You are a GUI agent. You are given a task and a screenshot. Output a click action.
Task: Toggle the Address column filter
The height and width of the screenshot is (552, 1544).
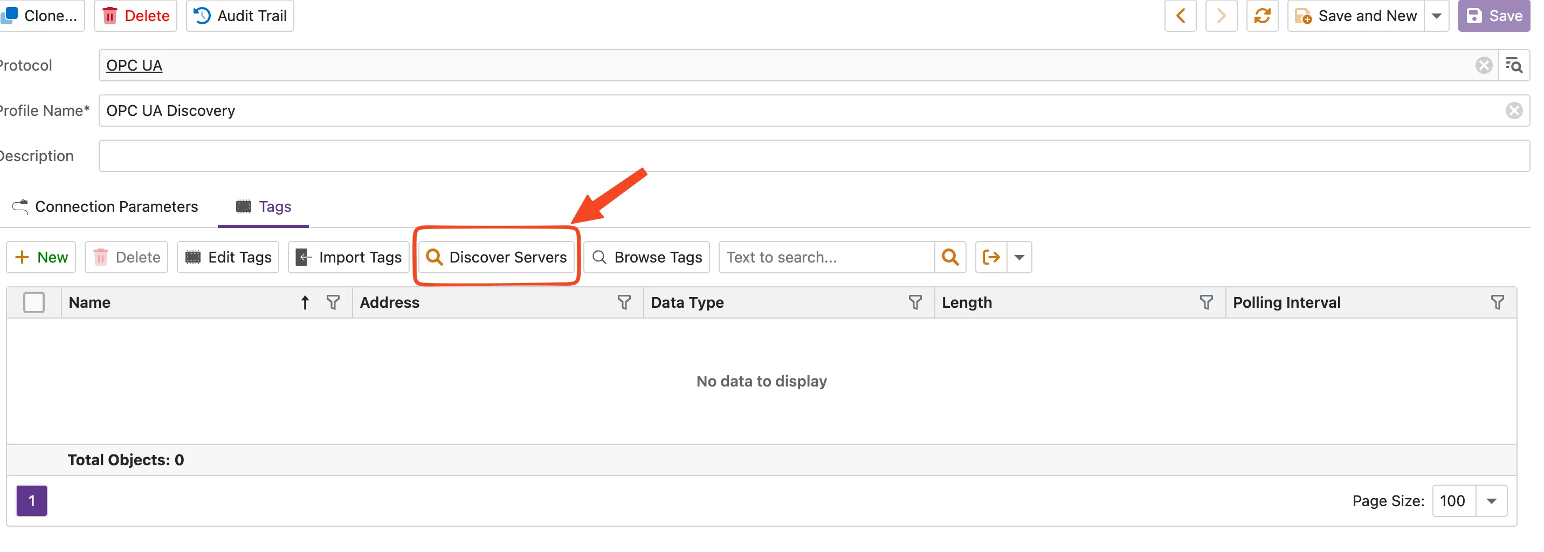624,302
